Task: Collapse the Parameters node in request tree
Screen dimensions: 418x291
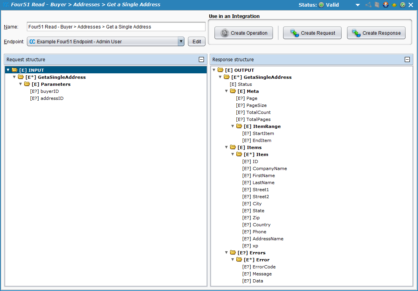Action: (21, 84)
